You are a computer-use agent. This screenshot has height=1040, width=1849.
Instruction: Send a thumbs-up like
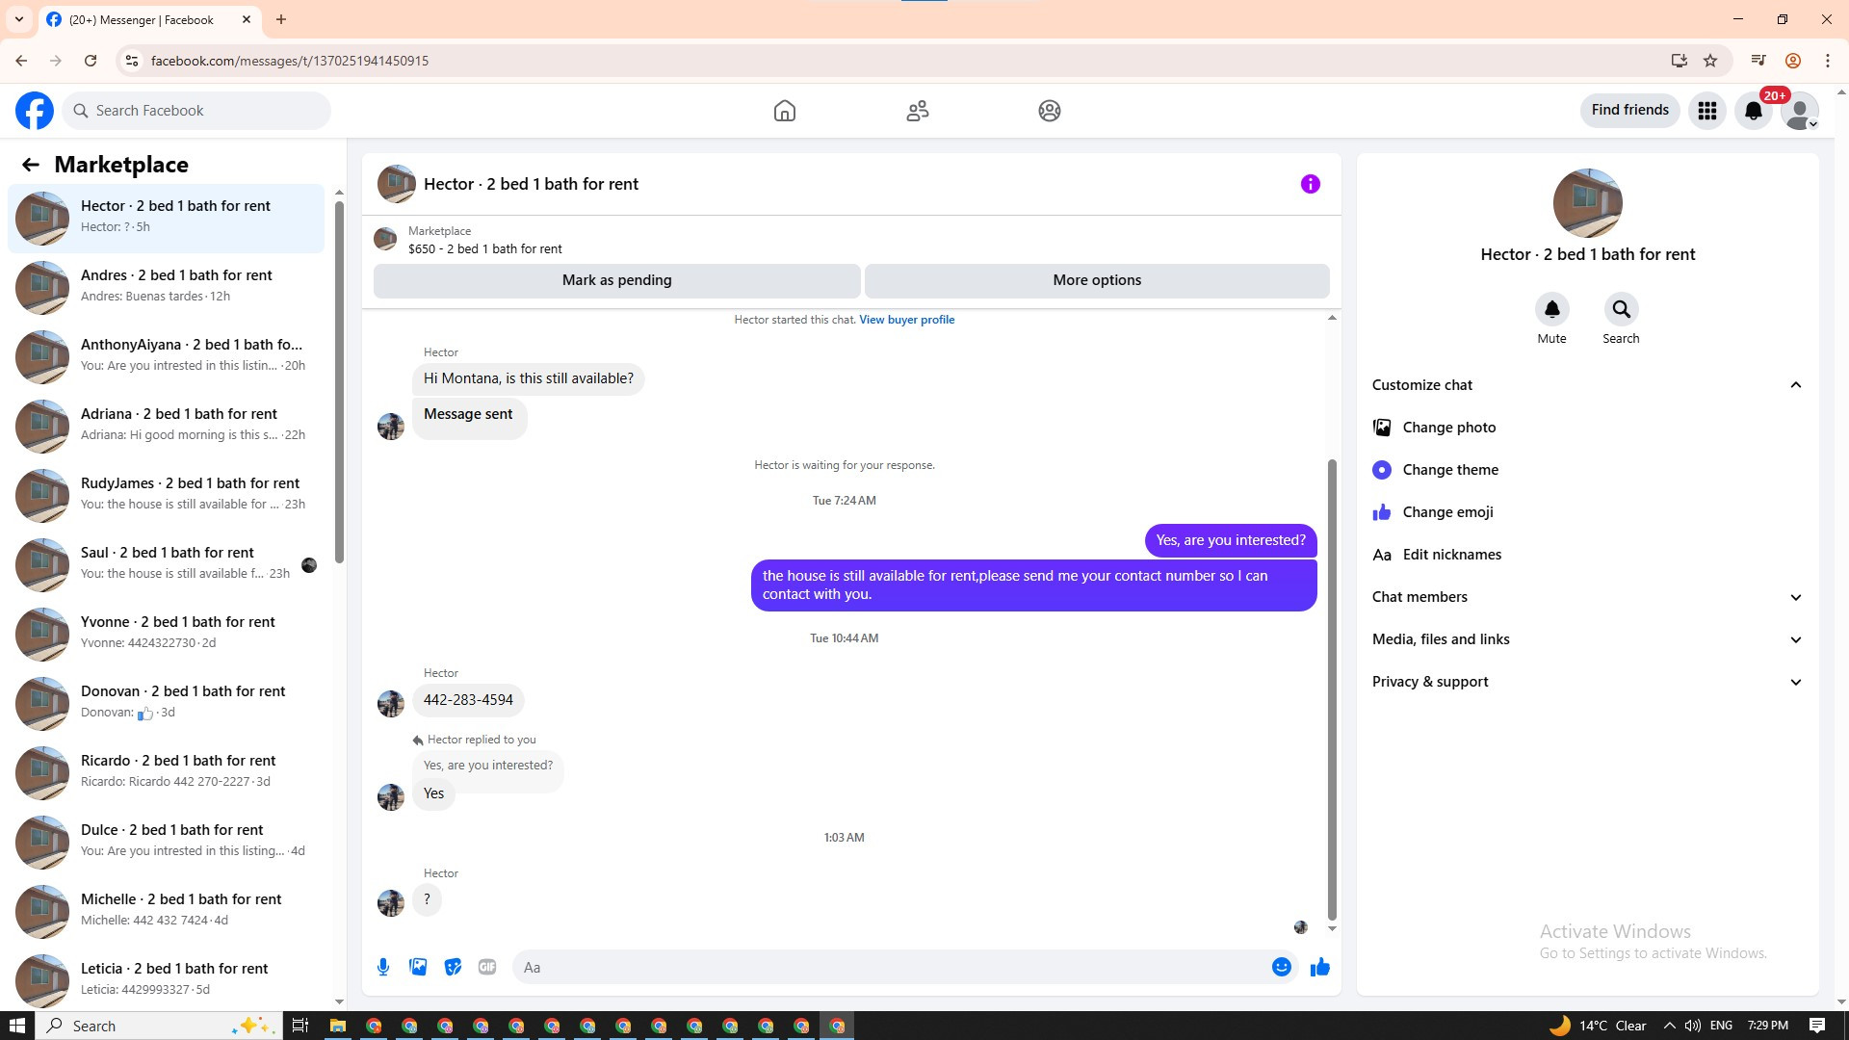(x=1319, y=967)
